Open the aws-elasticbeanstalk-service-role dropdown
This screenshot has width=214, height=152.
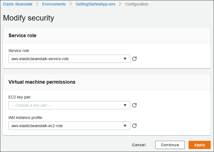pos(69,59)
